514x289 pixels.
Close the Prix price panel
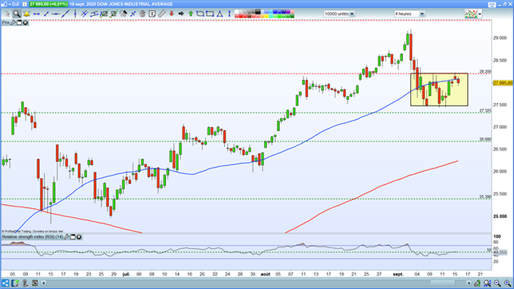25,23
